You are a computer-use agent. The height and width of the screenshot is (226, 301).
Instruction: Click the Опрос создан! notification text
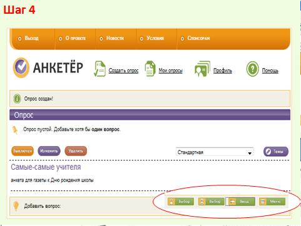click(39, 99)
